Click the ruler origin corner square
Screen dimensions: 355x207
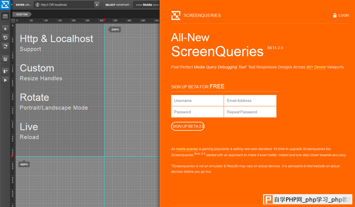(x=13, y=21)
